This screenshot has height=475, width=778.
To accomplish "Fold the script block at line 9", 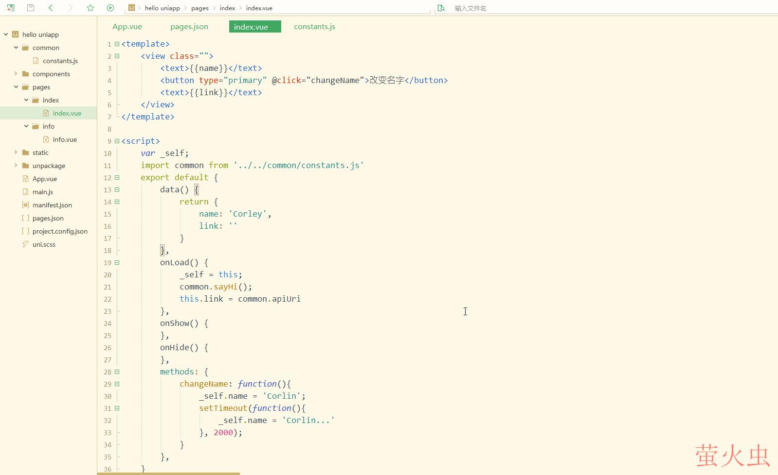I will [117, 141].
